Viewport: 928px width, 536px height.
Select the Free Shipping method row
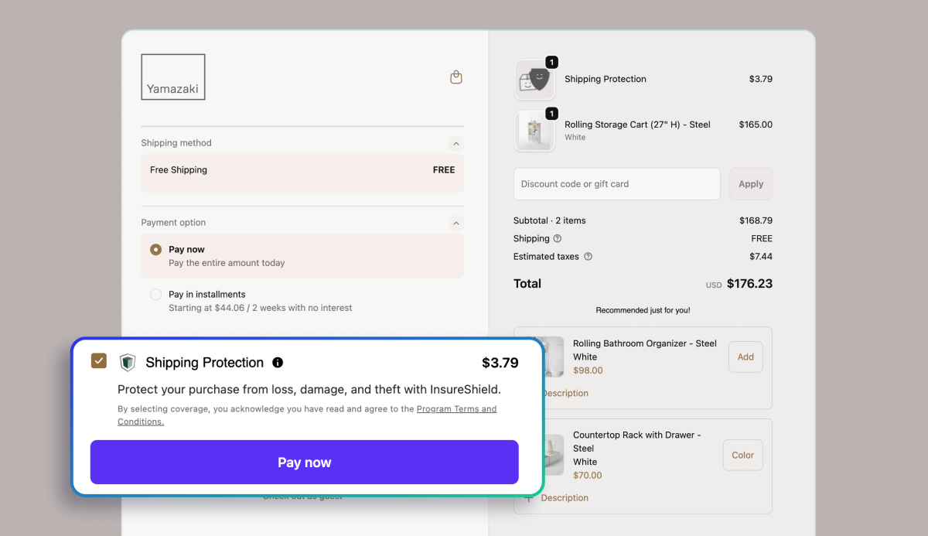pyautogui.click(x=302, y=173)
